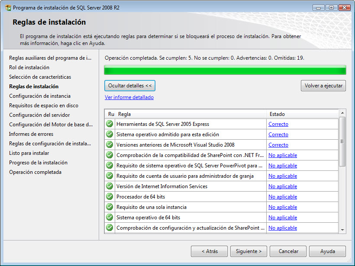
Task: Click the SQL Server setup title bar icon
Action: tap(8, 8)
